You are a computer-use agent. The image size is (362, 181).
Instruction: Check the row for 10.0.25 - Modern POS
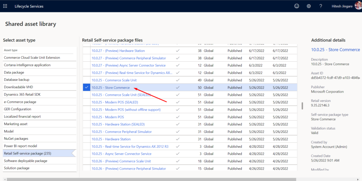[x=87, y=117]
